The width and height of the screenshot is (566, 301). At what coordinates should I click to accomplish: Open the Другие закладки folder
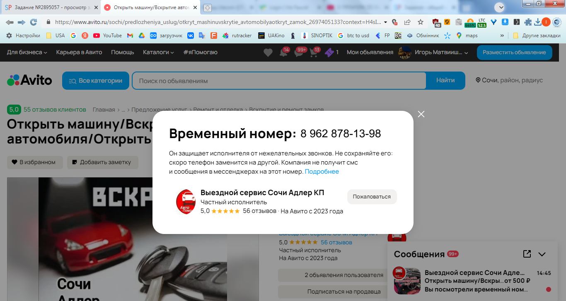[537, 36]
